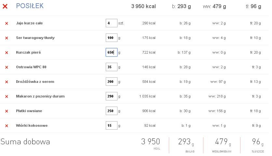Delete the Jajo kurze całe row
Viewport: 272px width, 156px height.
[x=7, y=23]
